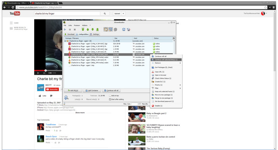Viewport: 278px width, 150px height.
Task: Choose 'Check Online Status (1)'
Action: tap(166, 78)
